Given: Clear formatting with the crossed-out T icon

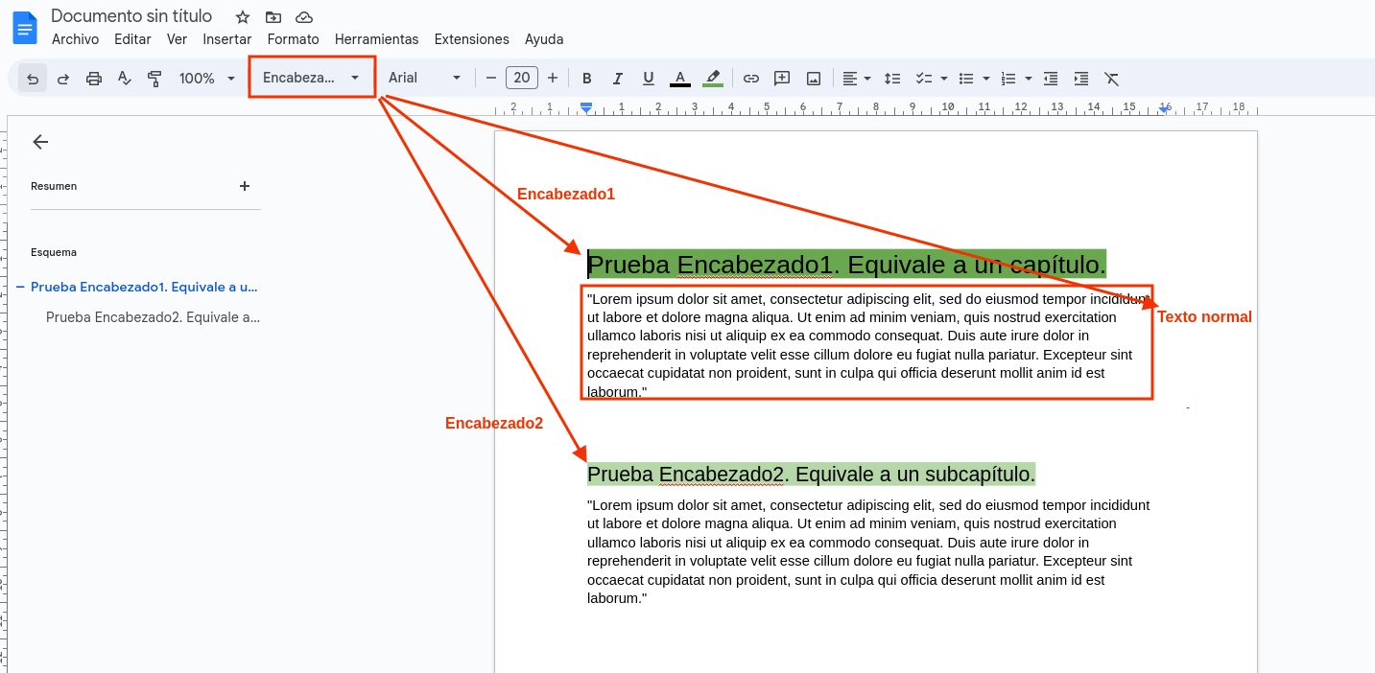Looking at the screenshot, I should (1112, 79).
